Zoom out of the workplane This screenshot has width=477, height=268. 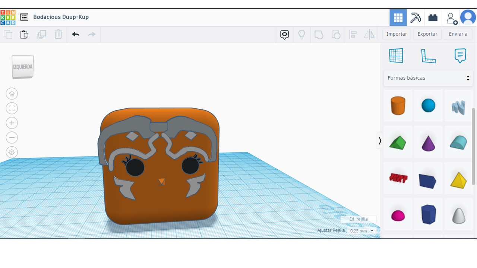12,138
